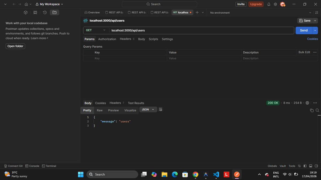
Task: Open the Cookies link beside tabs
Action: [x=312, y=39]
